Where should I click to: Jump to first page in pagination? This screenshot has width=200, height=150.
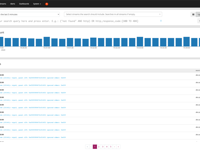click(87, 147)
